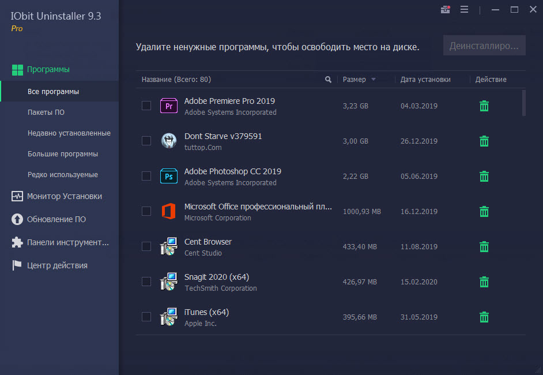Select Adobe Premiere Pro 2019 name text

(x=229, y=101)
